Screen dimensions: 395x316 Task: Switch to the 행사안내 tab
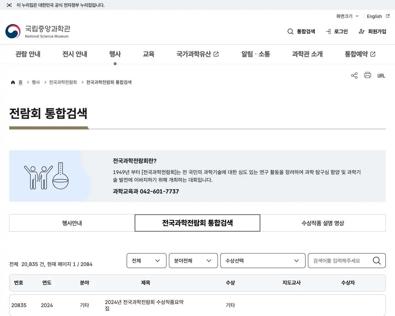(72, 223)
